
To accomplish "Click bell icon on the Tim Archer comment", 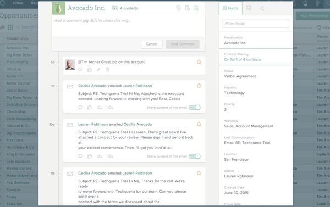I will coord(199,62).
